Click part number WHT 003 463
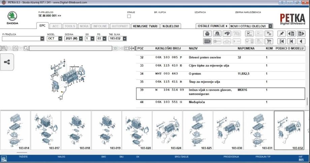This screenshot has width=310, height=163. click(166, 74)
